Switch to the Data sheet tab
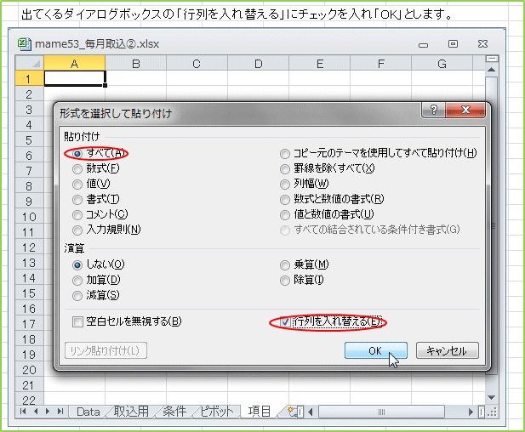This screenshot has width=525, height=432. tap(88, 412)
